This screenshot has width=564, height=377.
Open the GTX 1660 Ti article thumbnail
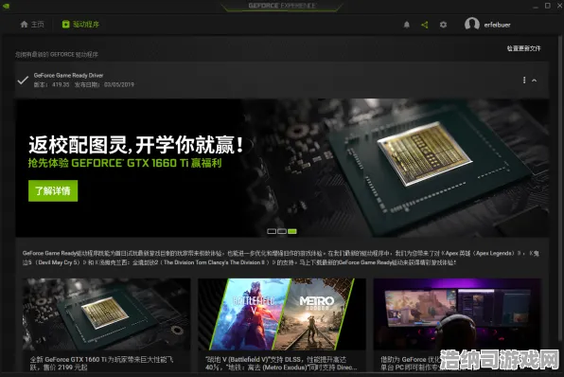[107, 314]
